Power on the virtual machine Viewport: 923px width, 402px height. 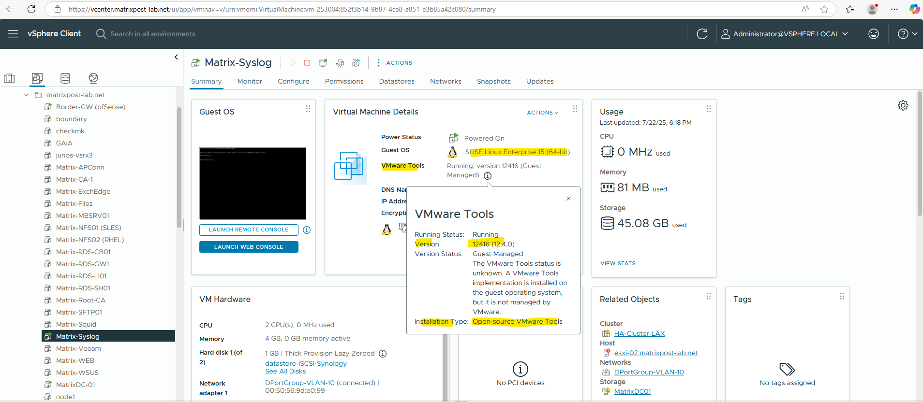[293, 63]
